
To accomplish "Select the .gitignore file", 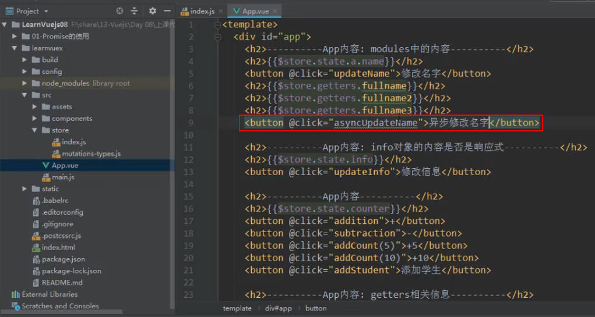I will tap(57, 224).
